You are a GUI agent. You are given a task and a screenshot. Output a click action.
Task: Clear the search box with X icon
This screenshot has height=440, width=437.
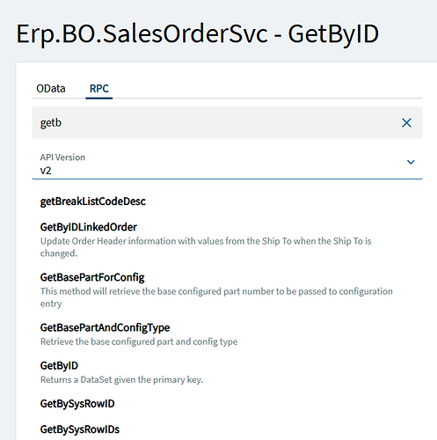point(406,122)
